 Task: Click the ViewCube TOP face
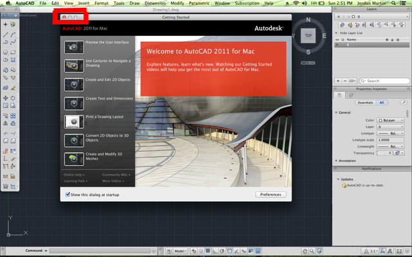(x=308, y=35)
